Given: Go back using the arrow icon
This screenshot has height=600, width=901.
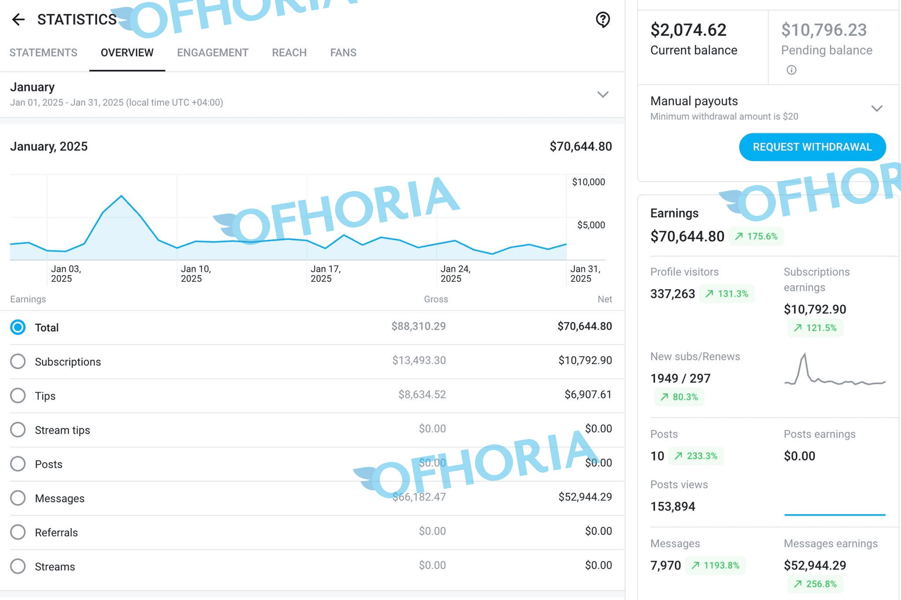Looking at the screenshot, I should coord(18,19).
